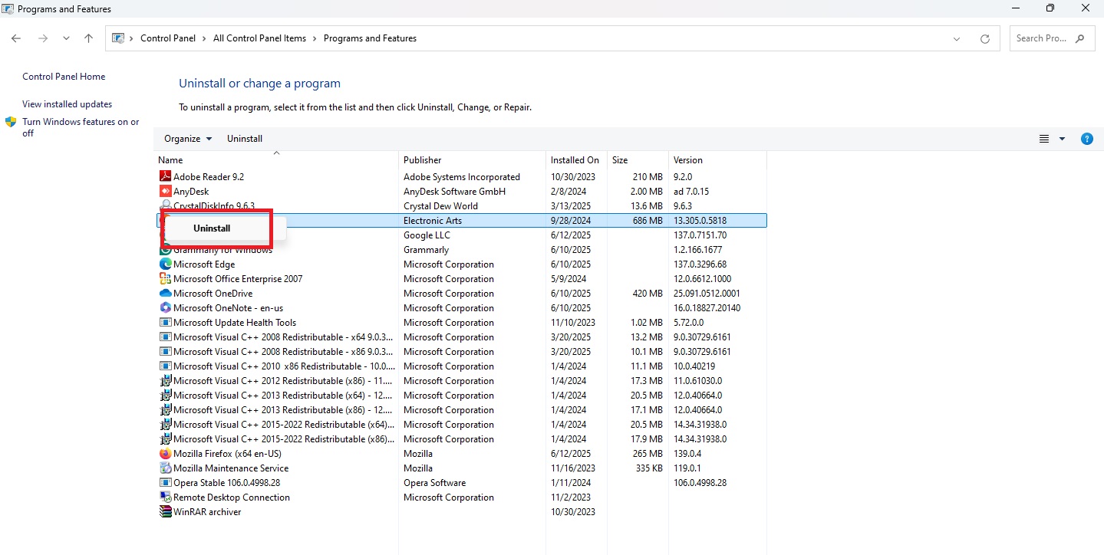Click the WinRAR archiver icon
The width and height of the screenshot is (1104, 555).
(165, 511)
